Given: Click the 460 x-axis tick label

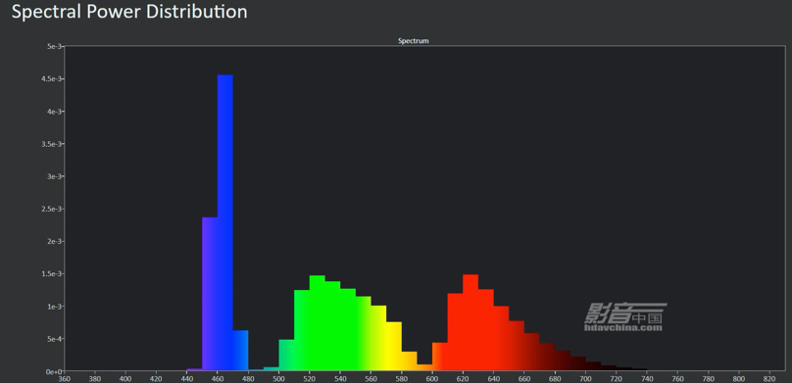Looking at the screenshot, I should (218, 379).
